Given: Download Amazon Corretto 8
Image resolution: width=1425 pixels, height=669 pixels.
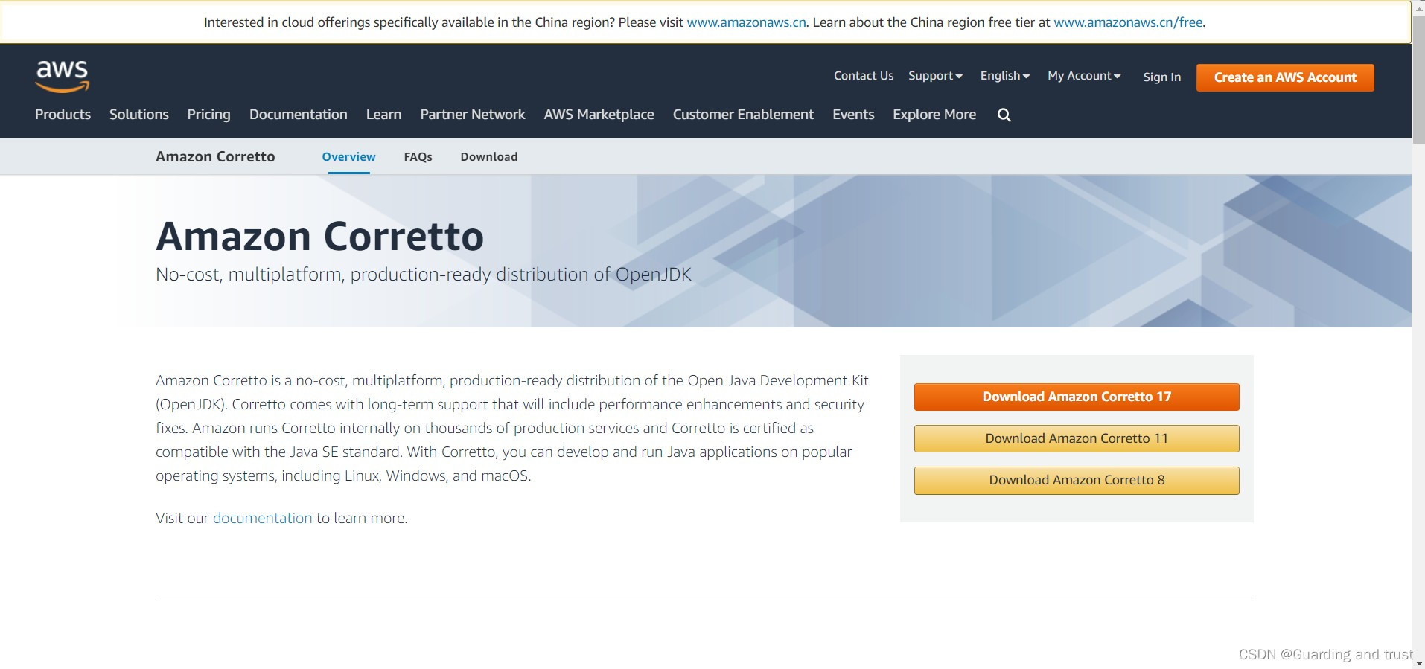Looking at the screenshot, I should pos(1077,480).
